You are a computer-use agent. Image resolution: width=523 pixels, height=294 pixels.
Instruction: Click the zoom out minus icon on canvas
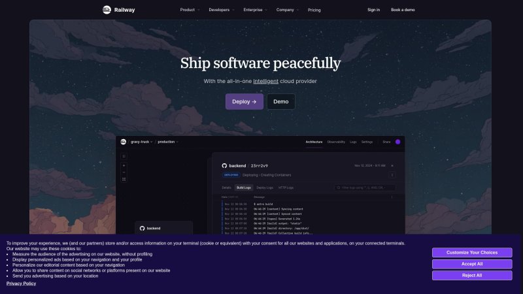coord(124,172)
